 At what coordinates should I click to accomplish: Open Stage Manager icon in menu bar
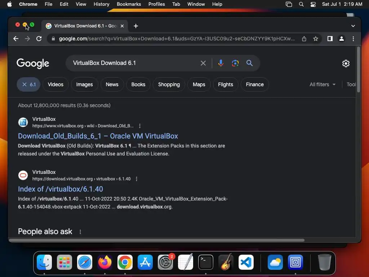point(289,4)
